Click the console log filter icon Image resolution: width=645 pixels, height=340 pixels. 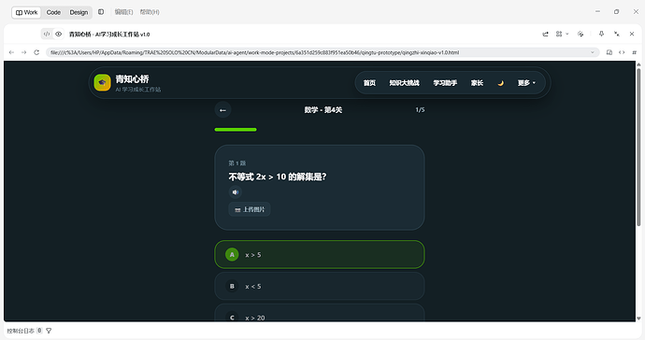[x=49, y=331]
